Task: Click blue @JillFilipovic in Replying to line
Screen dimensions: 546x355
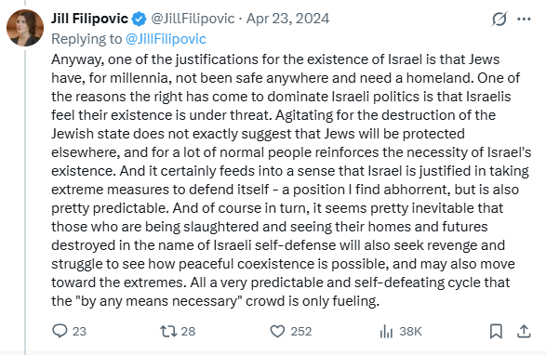Action: coord(166,39)
